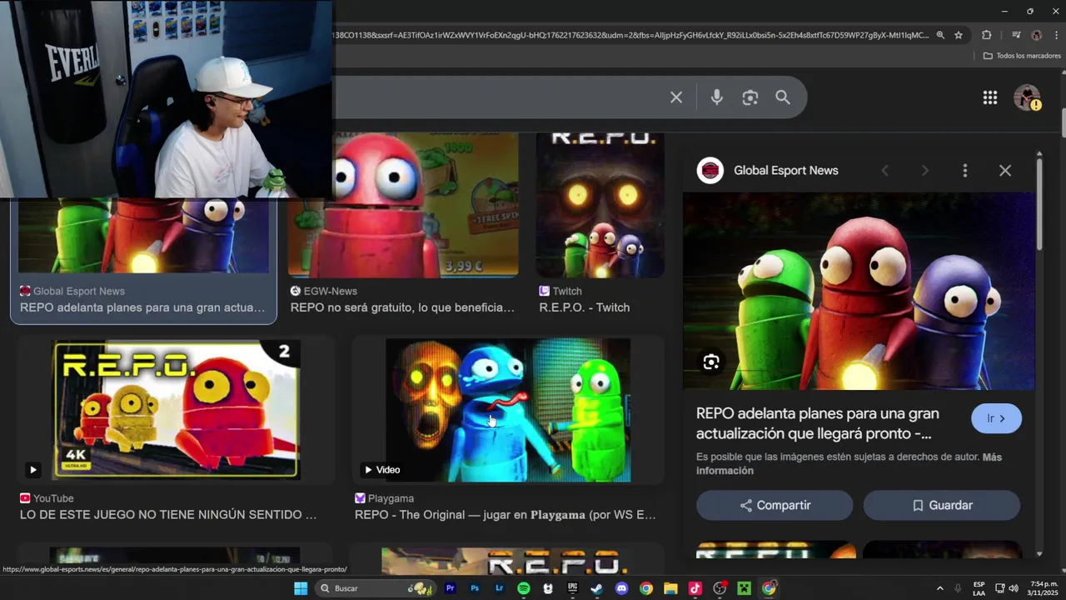
Task: Click 'REPO adelanta planes para una gran actua...' caption
Action: tap(142, 307)
